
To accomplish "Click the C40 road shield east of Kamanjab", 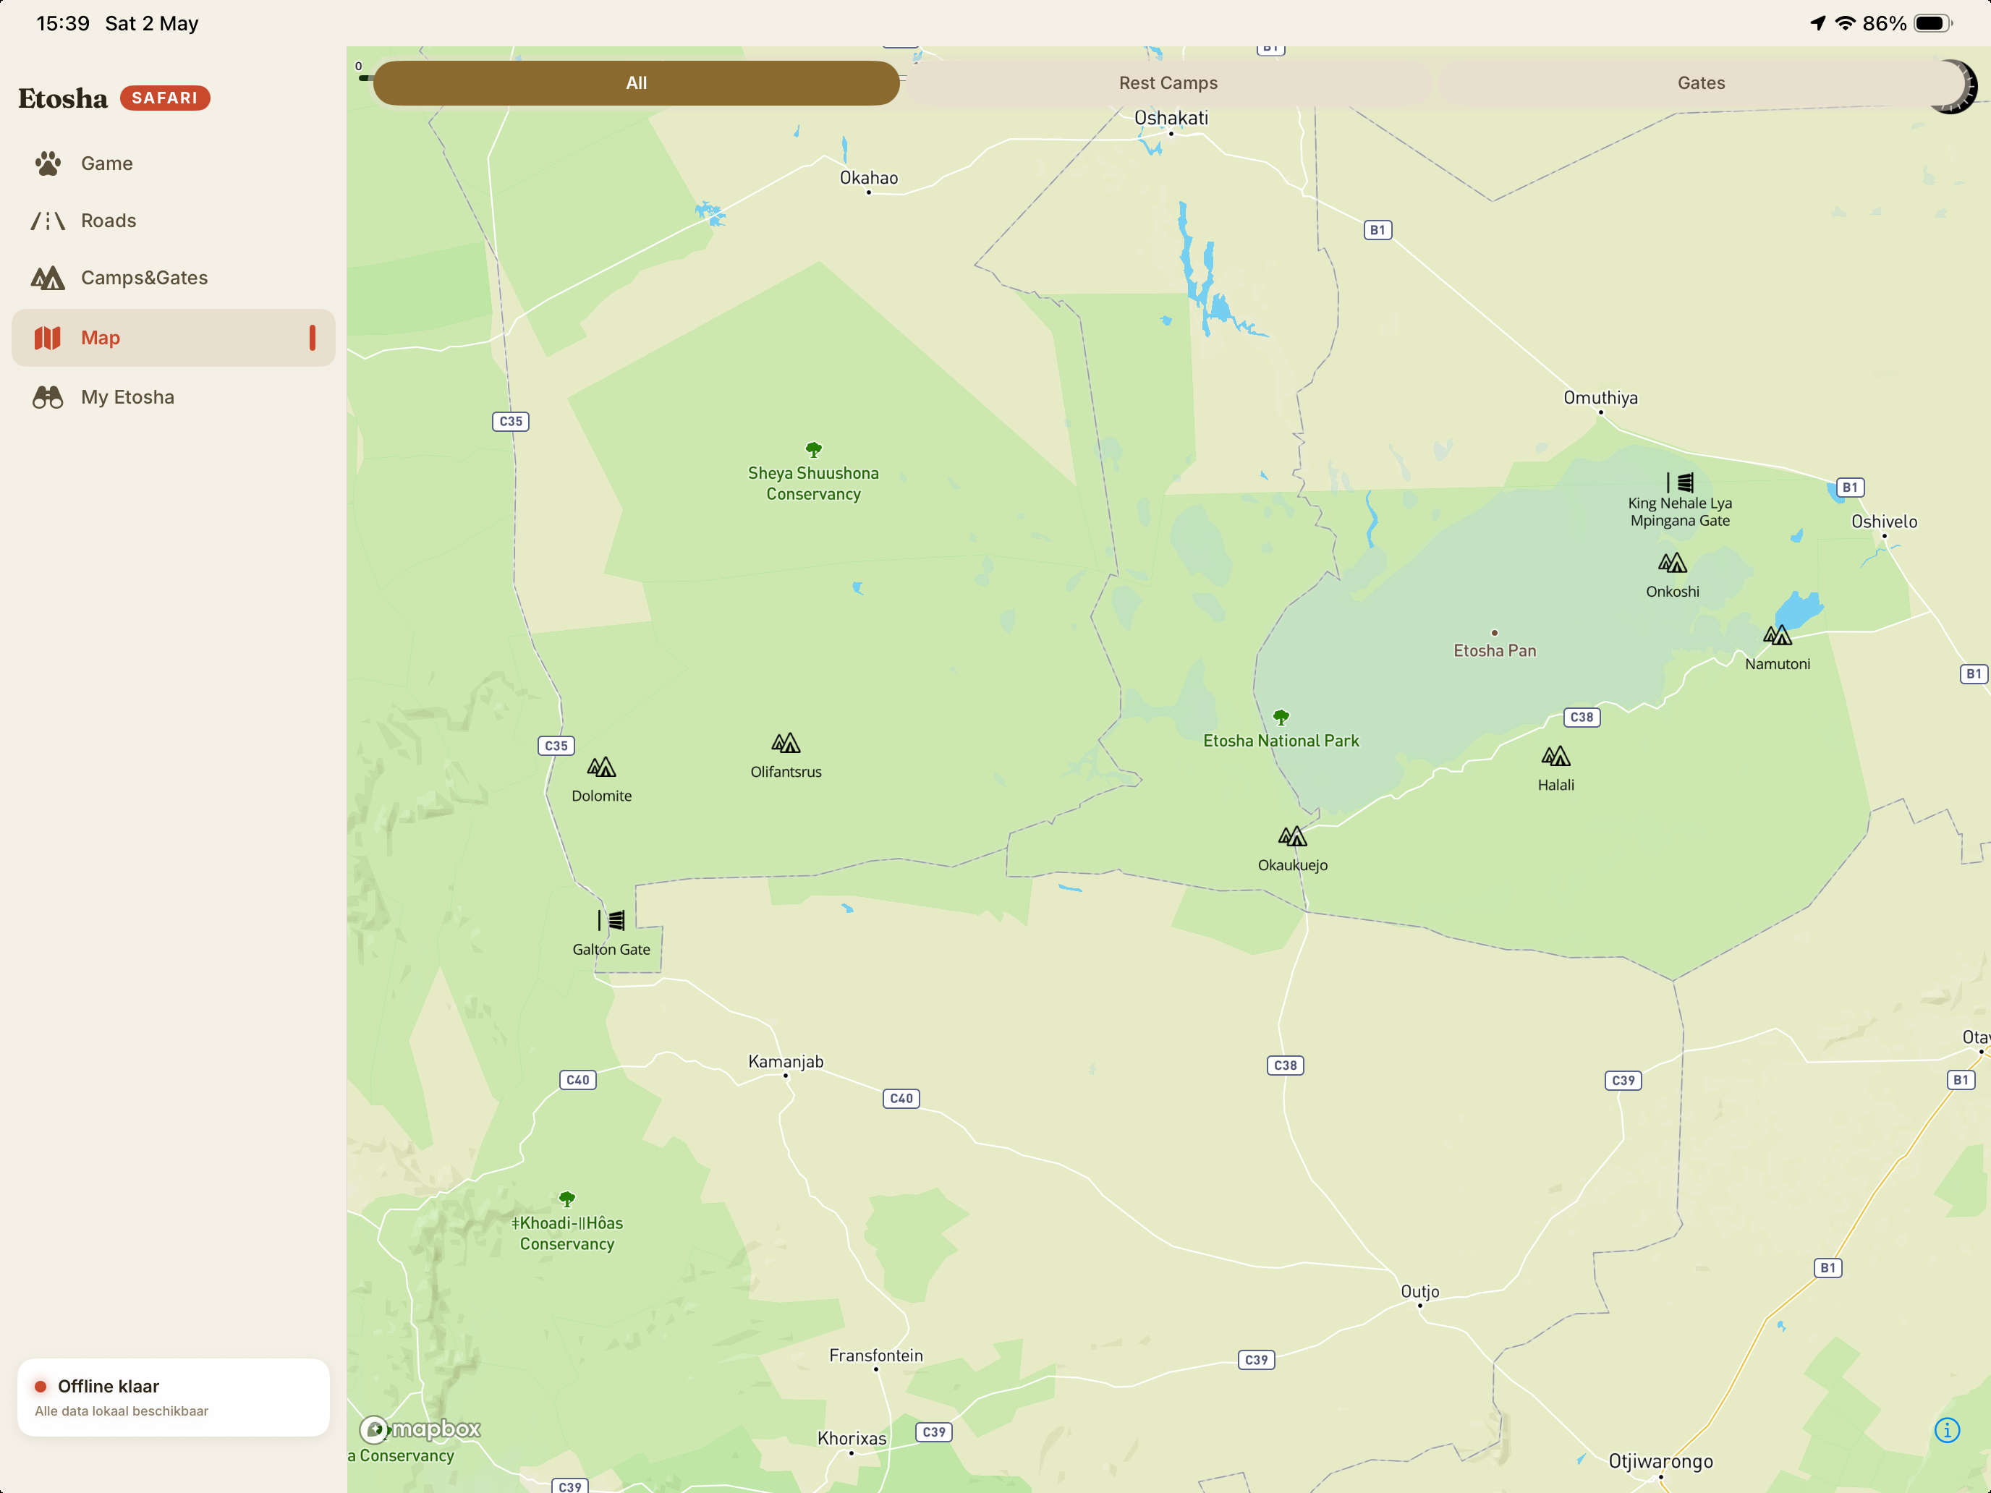I will 901,1098.
